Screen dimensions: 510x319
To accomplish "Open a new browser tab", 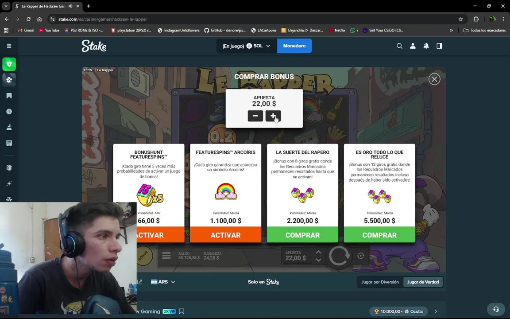I will click(89, 6).
